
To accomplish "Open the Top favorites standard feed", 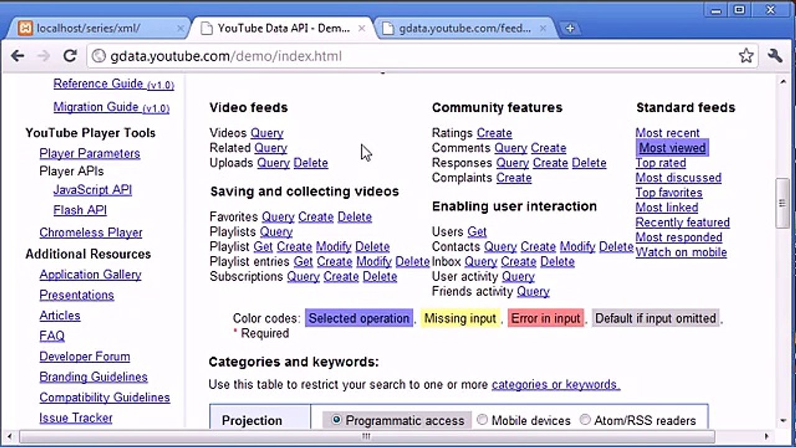I will tap(669, 192).
